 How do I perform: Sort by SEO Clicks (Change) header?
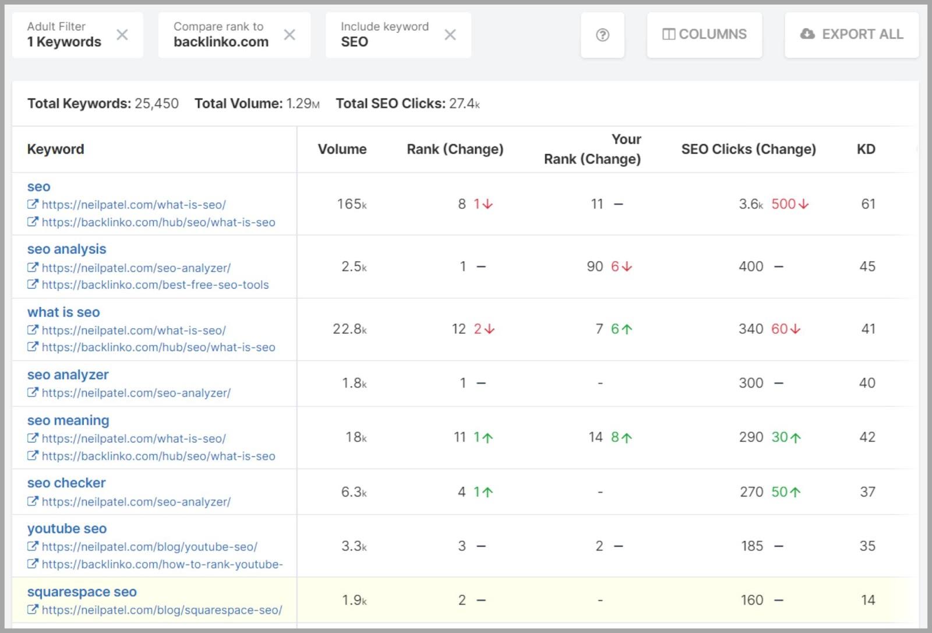748,149
